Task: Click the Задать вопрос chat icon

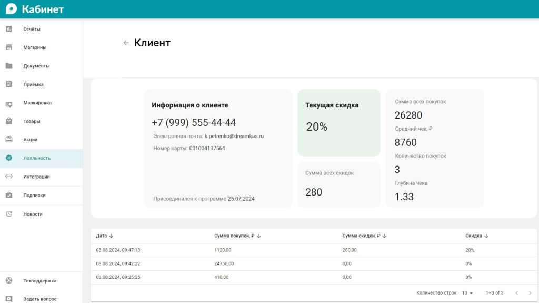Action: (x=9, y=299)
